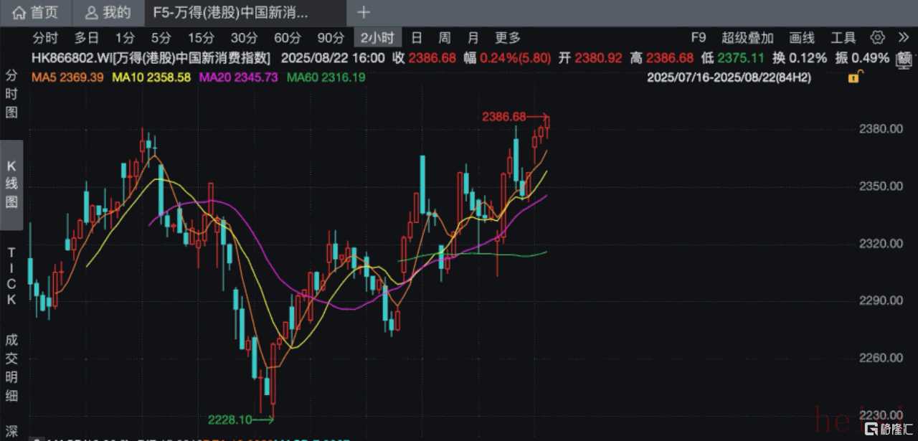Activate the 画线 drawing tool

tap(802, 38)
